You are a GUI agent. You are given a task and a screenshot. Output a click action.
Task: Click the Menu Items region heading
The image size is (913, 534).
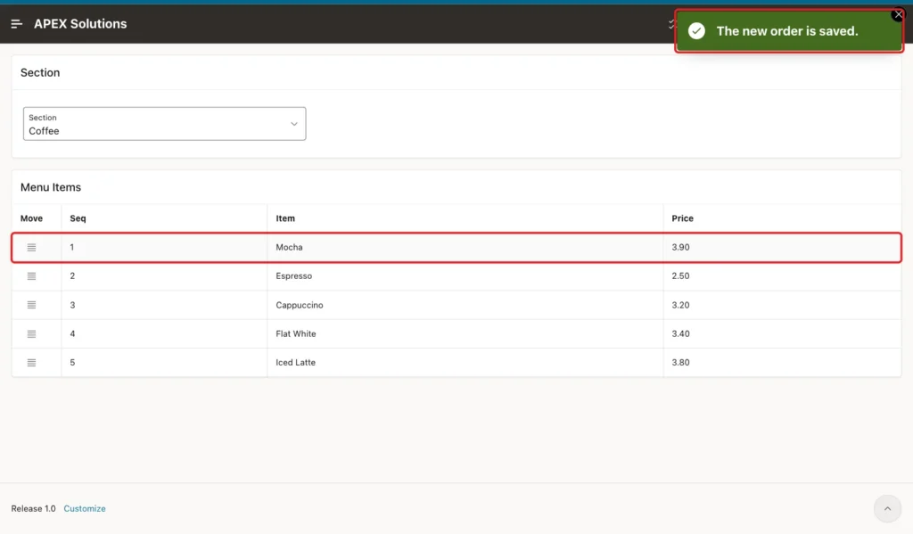point(51,187)
